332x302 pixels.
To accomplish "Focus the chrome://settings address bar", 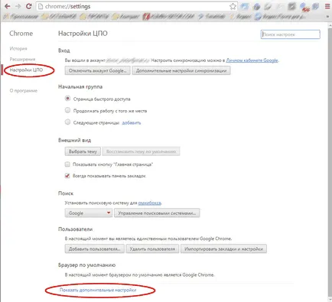I will pyautogui.click(x=136, y=6).
